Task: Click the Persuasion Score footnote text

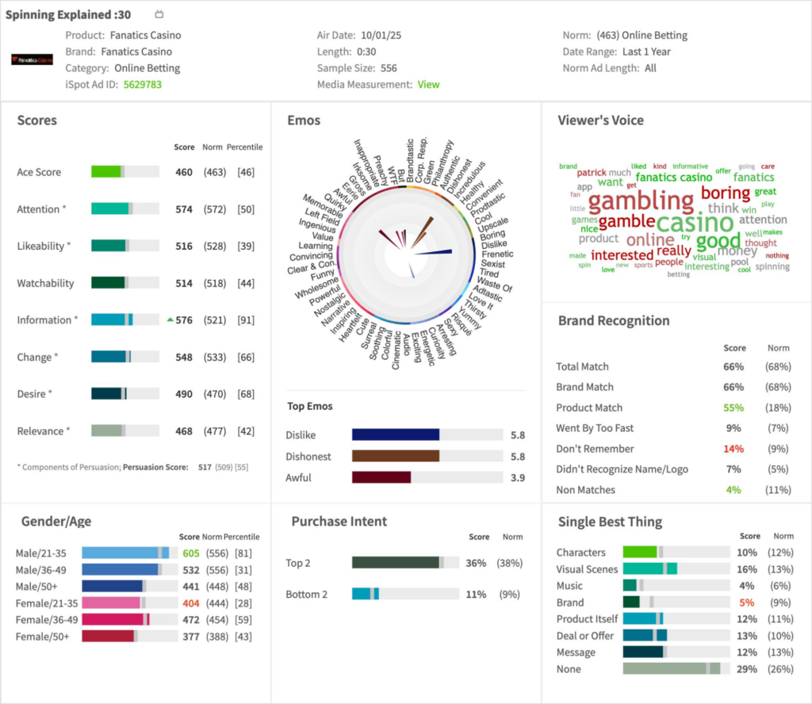Action: click(x=155, y=468)
